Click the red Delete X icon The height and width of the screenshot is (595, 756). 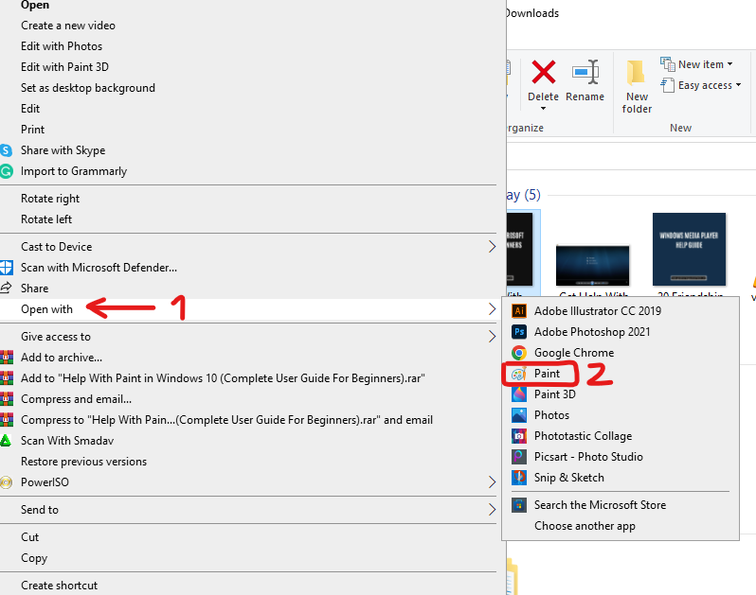tap(544, 72)
